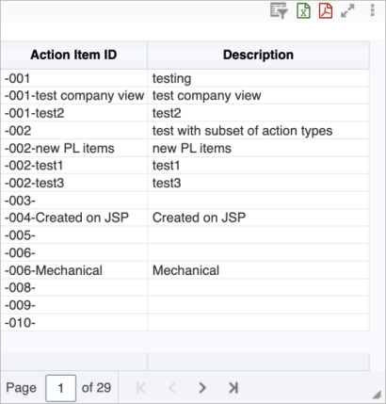386x404 pixels.
Task: Select the -001-test2 row
Action: click(185, 113)
